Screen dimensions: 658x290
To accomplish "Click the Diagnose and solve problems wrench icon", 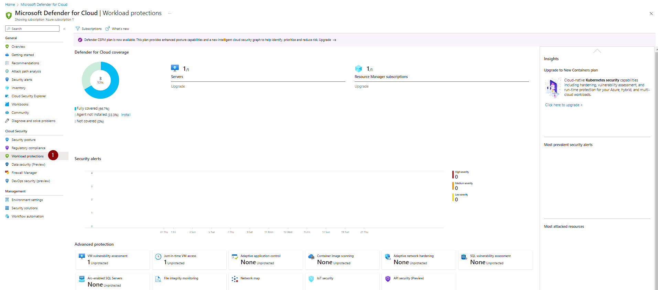I will (7, 121).
